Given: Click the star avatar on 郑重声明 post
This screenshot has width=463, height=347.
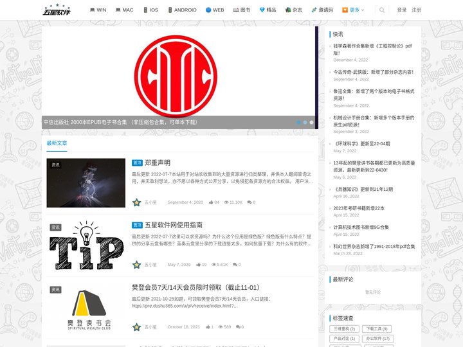Looking at the screenshot, I should click(x=136, y=202).
